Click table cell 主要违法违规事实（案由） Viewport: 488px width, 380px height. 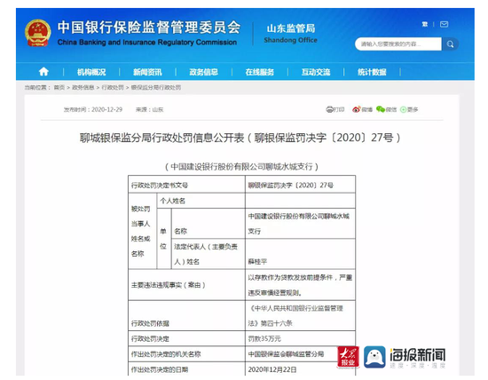click(186, 285)
